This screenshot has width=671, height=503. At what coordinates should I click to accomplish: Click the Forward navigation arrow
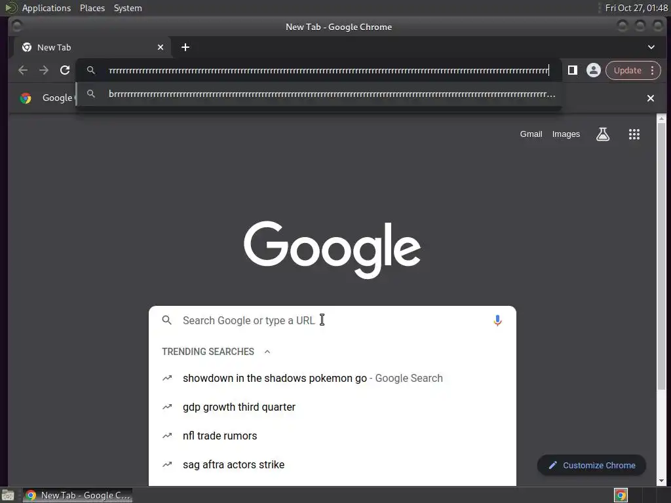[44, 70]
